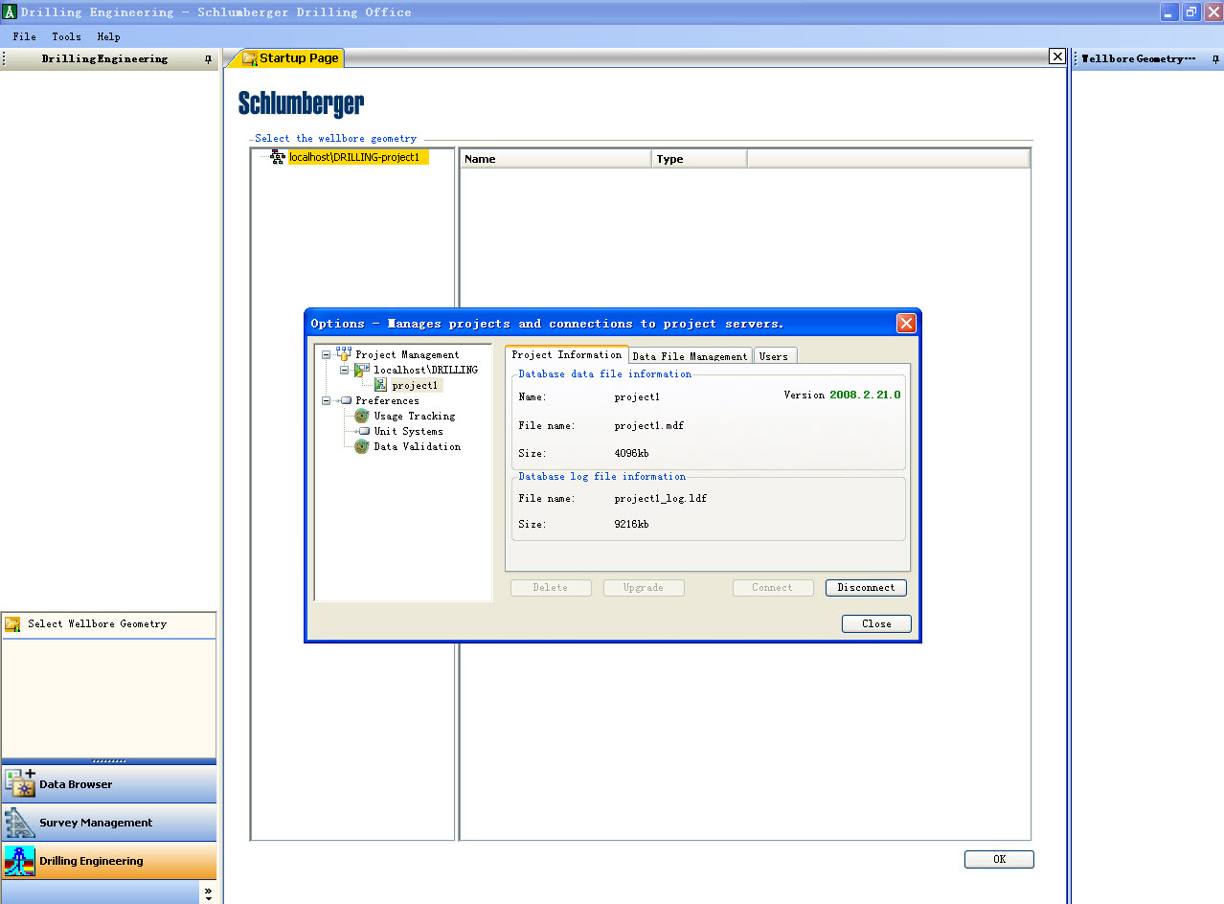Switch to the Data File Management tab
Viewport: 1224px width, 904px height.
click(691, 356)
